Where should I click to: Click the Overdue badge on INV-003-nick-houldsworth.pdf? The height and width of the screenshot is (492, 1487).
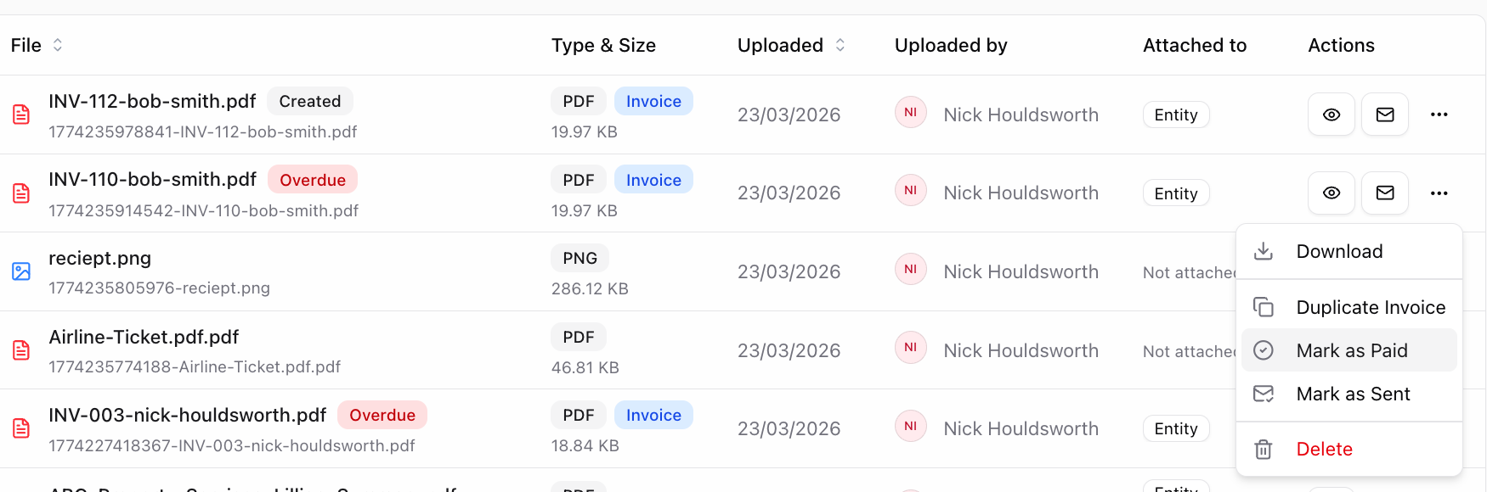pyautogui.click(x=382, y=415)
